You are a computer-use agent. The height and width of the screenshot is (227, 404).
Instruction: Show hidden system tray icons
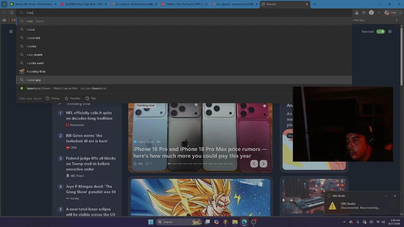[344, 222]
